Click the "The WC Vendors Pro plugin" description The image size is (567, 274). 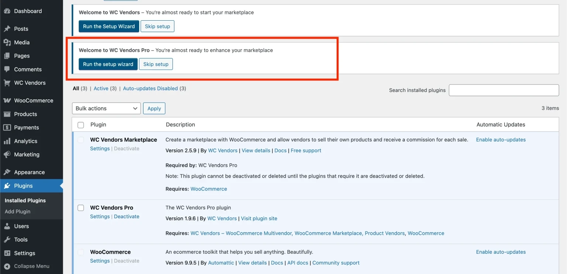click(x=198, y=208)
